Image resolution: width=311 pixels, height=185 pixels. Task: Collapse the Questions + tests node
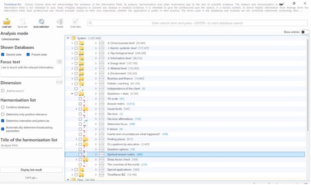point(72,94)
